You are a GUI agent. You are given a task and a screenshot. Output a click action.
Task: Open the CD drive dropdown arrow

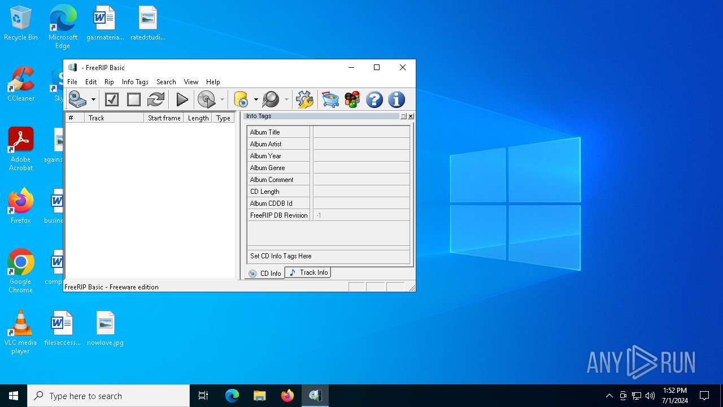(x=93, y=100)
